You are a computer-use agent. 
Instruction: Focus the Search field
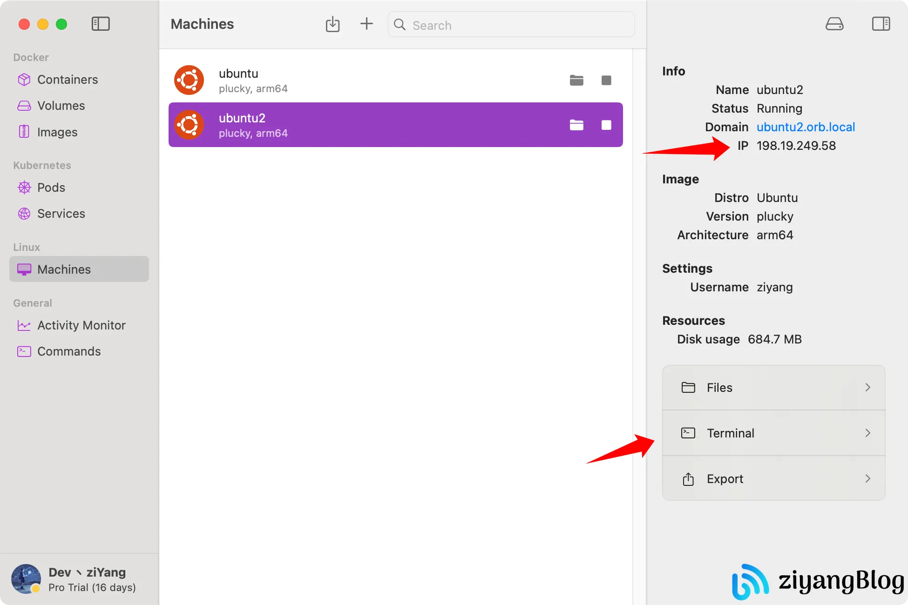click(511, 25)
